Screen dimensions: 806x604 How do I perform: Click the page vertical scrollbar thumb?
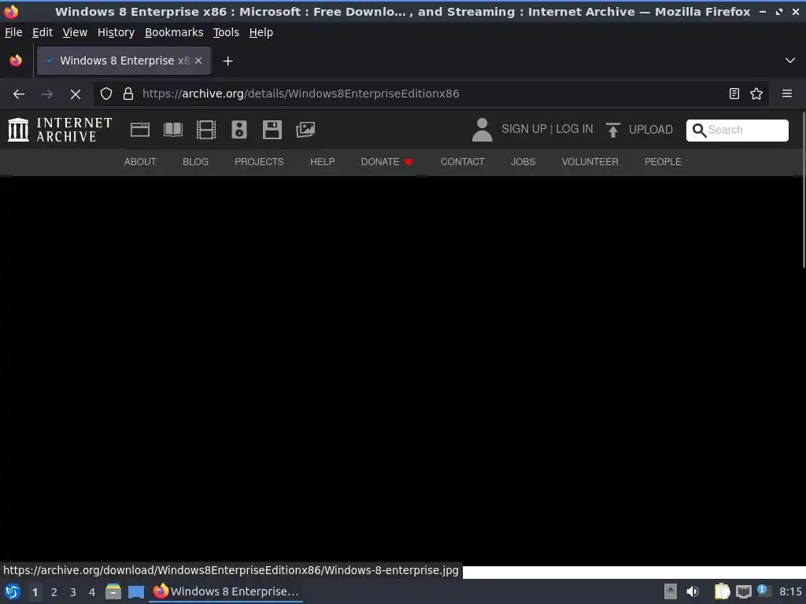[x=804, y=190]
